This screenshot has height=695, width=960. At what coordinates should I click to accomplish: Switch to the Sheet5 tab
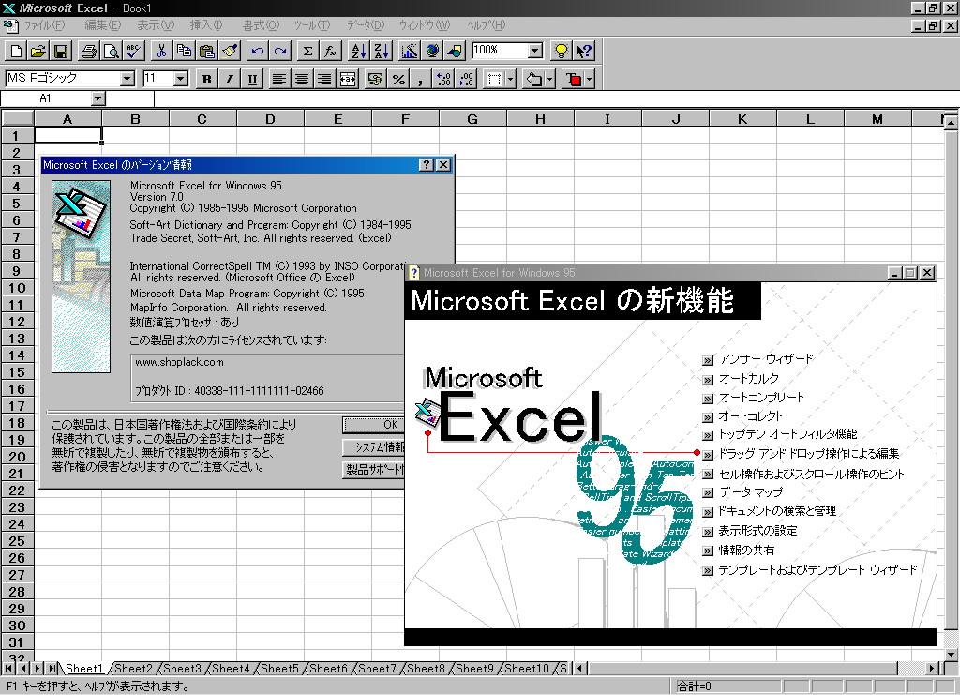(279, 669)
